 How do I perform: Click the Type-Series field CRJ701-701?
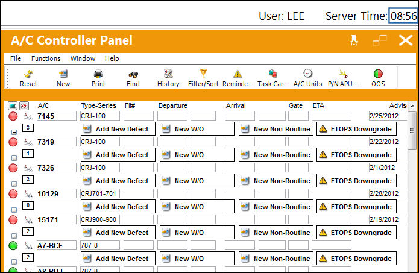(100, 193)
